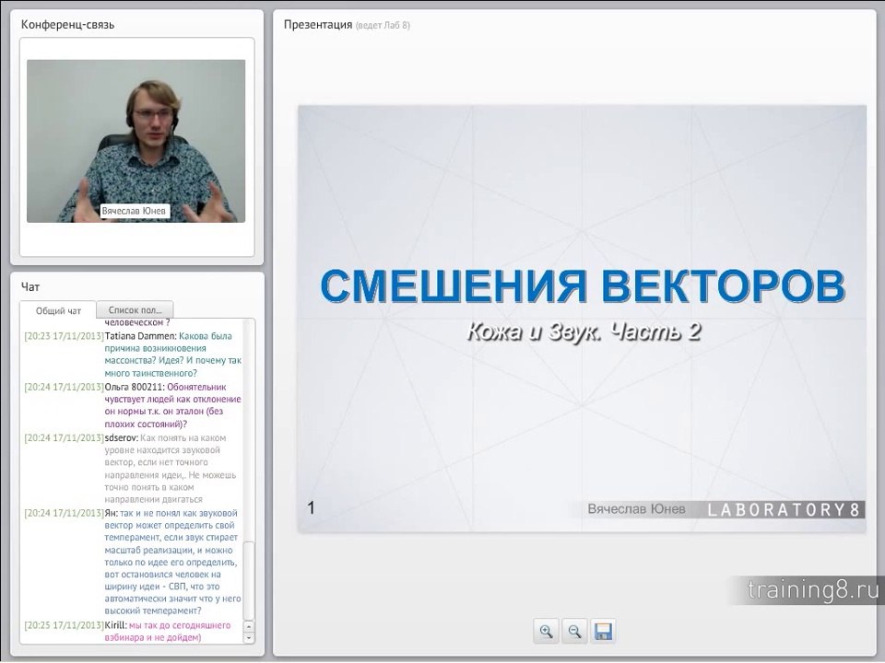Zoom out of the presentation slide
Screen dimensions: 885x663
(574, 631)
